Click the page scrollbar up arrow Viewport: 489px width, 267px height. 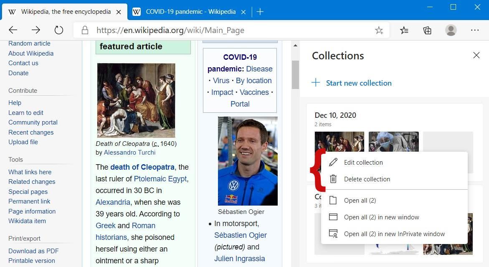point(295,46)
